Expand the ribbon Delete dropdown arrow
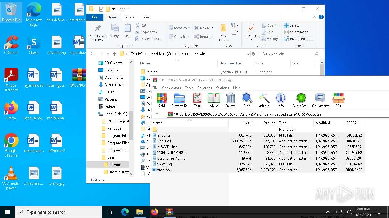This screenshot has height=218, width=389. [212, 28]
